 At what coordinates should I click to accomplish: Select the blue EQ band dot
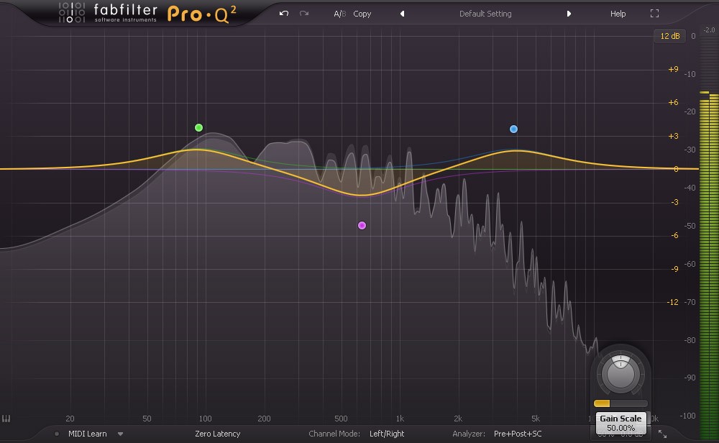pos(513,129)
